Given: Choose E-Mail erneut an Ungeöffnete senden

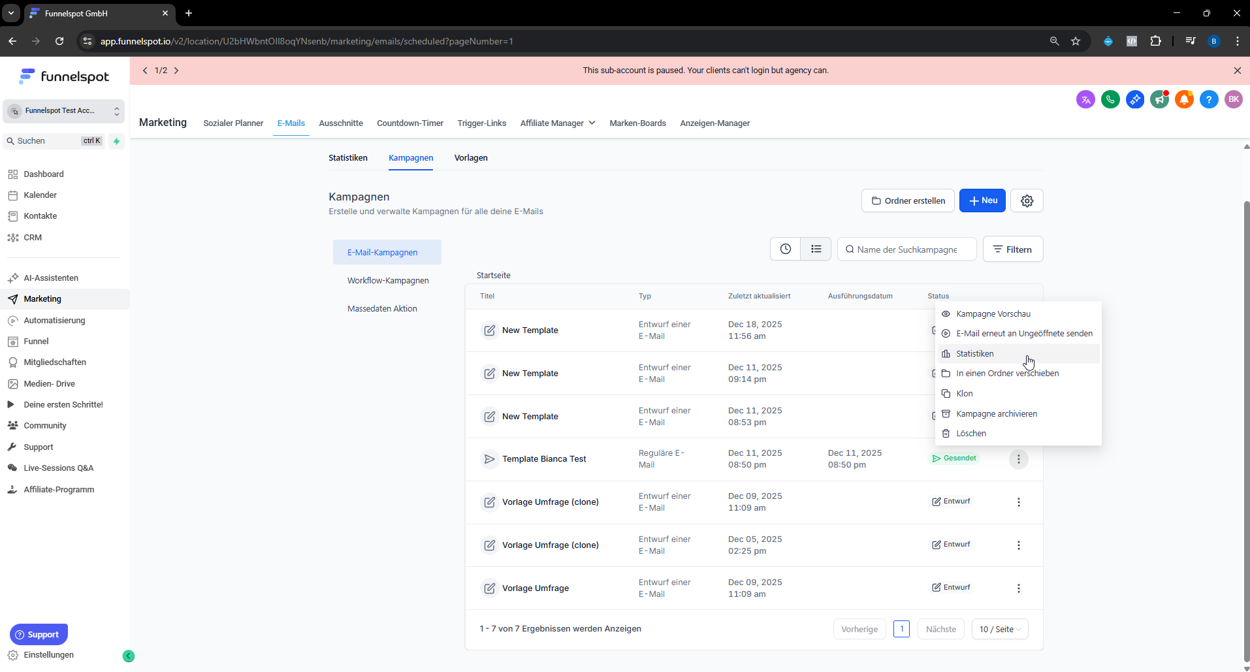Looking at the screenshot, I should (1019, 334).
